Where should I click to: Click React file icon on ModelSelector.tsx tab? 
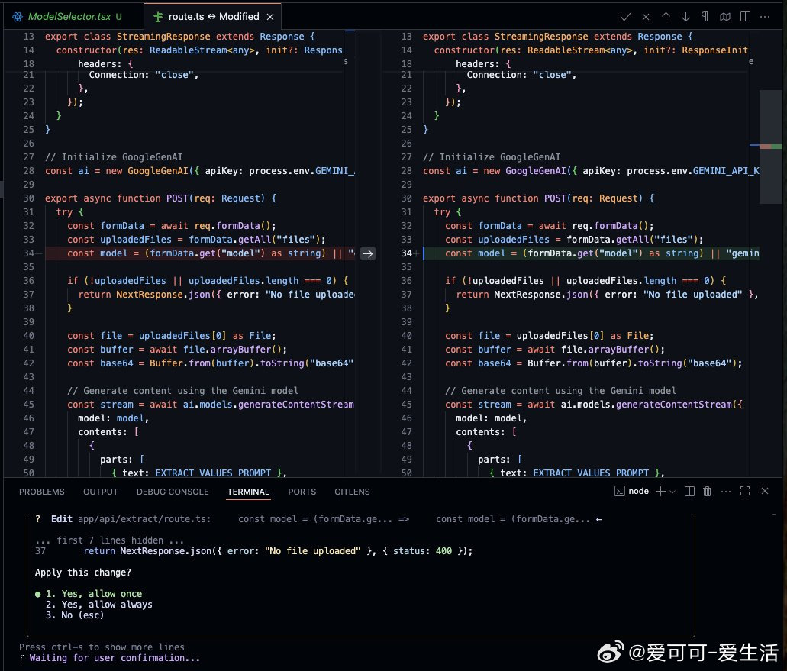pyautogui.click(x=18, y=17)
